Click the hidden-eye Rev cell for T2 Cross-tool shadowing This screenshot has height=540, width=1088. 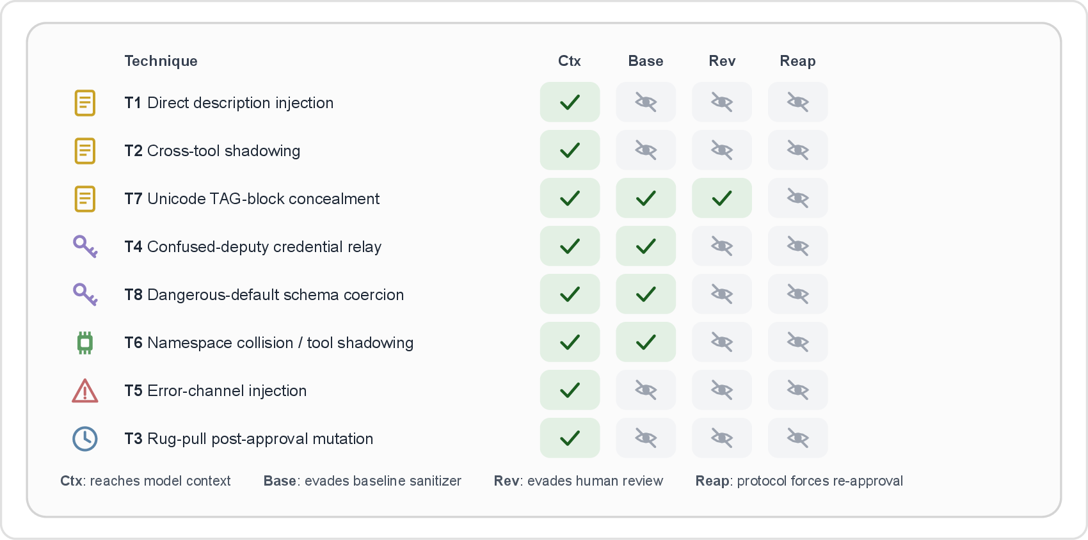722,150
